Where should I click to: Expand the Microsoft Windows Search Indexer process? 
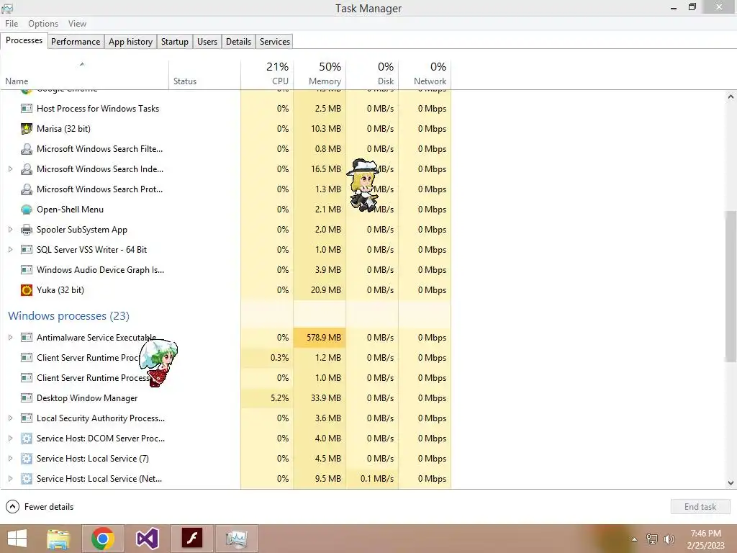pos(10,168)
